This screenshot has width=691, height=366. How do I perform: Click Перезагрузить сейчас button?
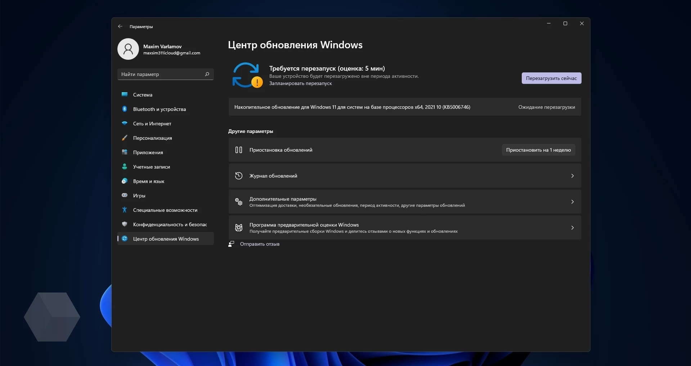[x=551, y=78]
